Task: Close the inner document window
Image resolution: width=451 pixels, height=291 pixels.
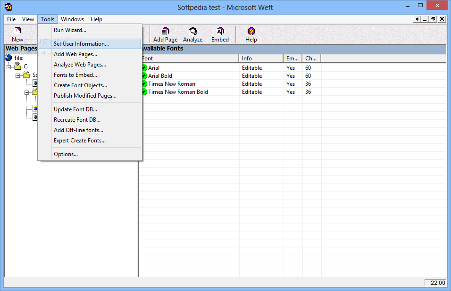Action: [442, 19]
